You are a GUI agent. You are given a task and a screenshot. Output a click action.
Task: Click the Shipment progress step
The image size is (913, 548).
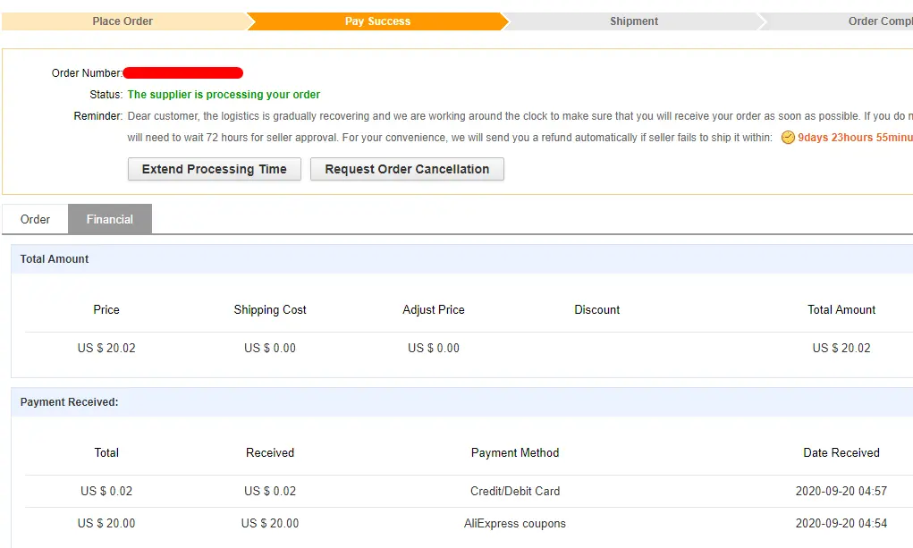click(x=634, y=21)
